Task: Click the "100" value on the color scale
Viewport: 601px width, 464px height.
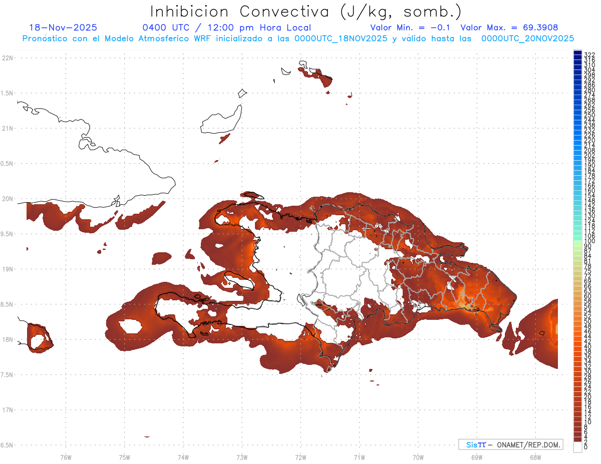Action: coord(589,241)
